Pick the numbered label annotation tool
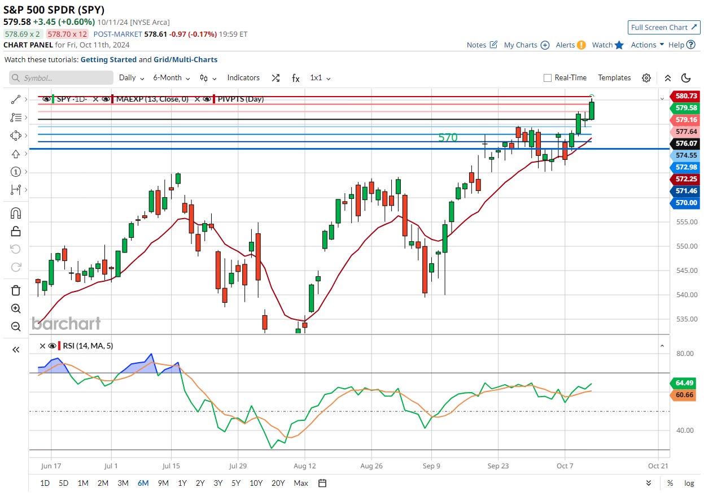 [15, 172]
